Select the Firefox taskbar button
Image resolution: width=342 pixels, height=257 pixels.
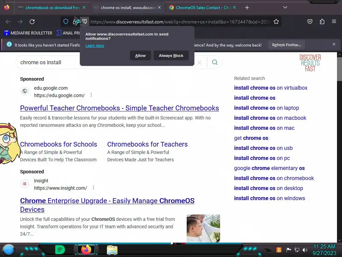pyautogui.click(x=86, y=250)
